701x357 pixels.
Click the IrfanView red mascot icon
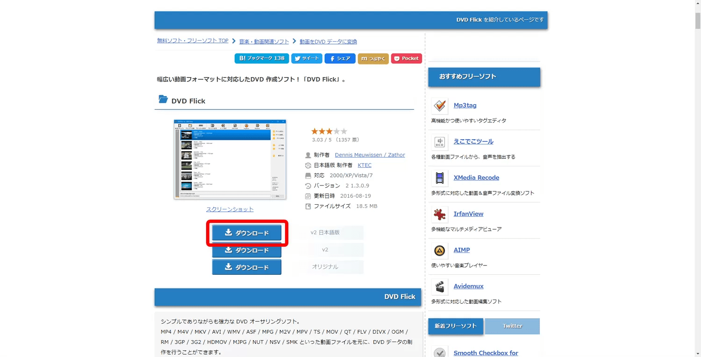tap(439, 214)
